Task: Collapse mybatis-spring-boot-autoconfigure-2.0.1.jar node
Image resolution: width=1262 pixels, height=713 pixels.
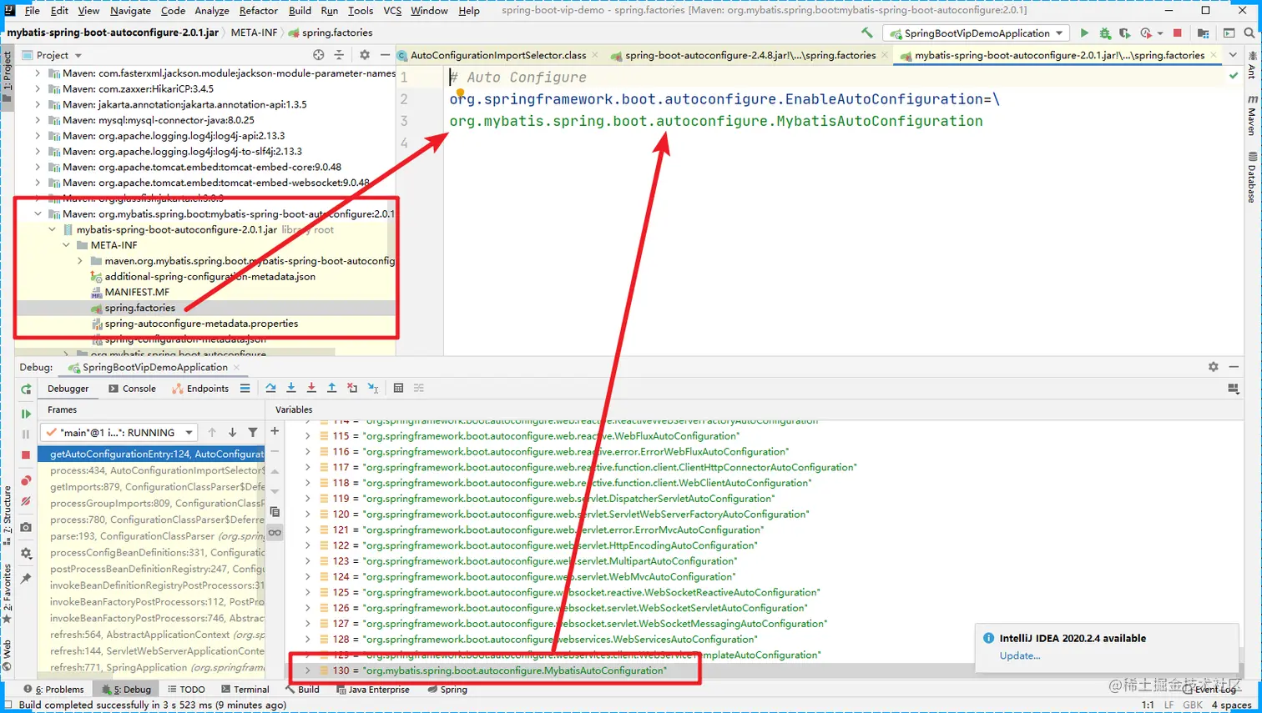Action: pos(53,229)
